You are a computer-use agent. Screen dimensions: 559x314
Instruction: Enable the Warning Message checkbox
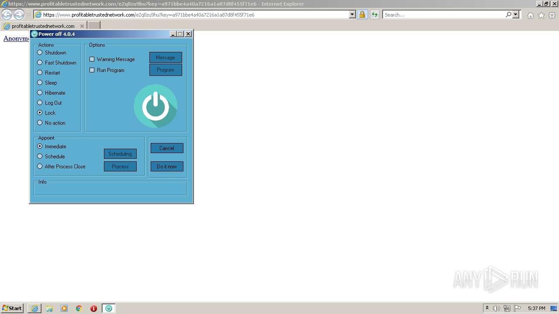pyautogui.click(x=92, y=59)
